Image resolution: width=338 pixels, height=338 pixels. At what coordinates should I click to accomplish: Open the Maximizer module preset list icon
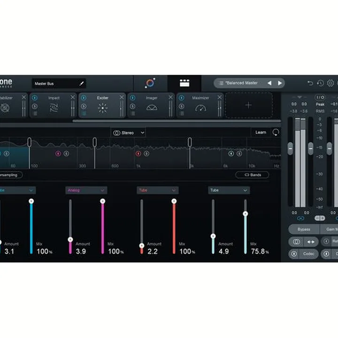coord(182,114)
